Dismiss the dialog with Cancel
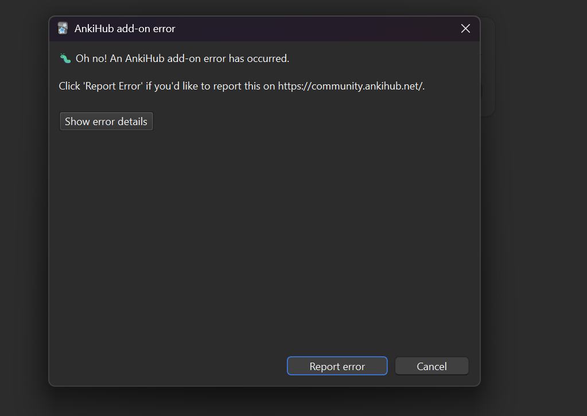This screenshot has width=587, height=416. pos(431,366)
